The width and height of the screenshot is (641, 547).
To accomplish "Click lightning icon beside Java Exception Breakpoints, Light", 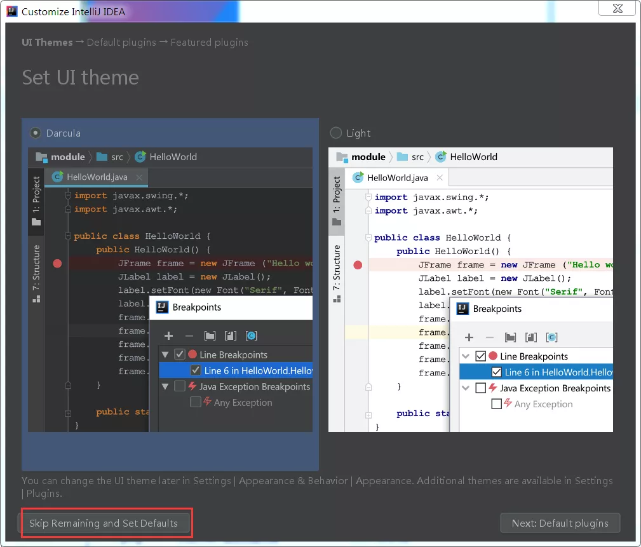I will 493,388.
